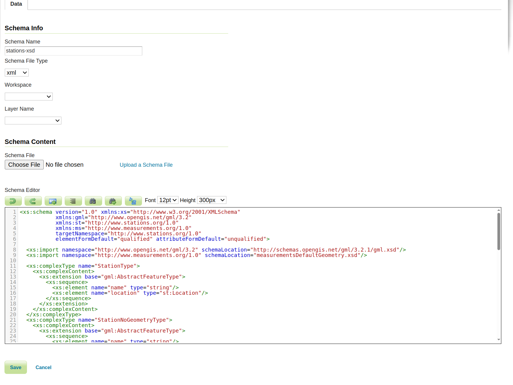
Task: Switch to the Data tab
Action: (x=16, y=4)
